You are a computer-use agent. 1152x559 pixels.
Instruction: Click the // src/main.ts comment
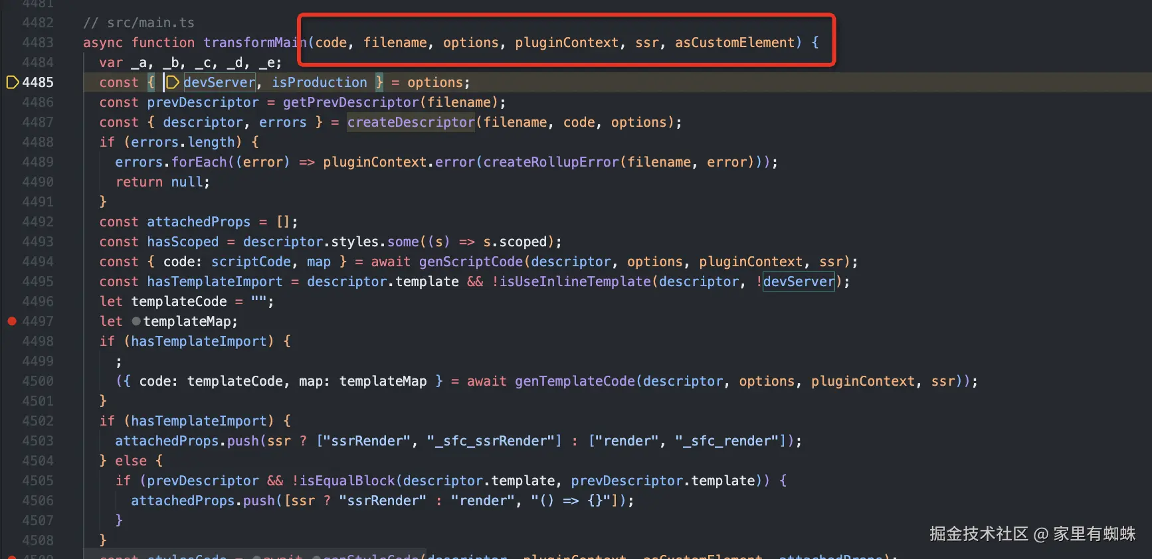[139, 23]
